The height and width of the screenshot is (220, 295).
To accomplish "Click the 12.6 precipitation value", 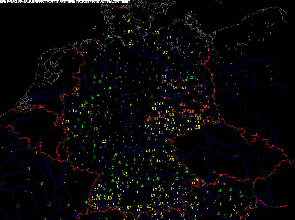I will [x=170, y=85].
